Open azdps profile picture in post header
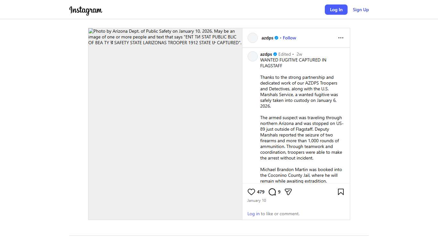This screenshot has height=246, width=438. coord(253,38)
